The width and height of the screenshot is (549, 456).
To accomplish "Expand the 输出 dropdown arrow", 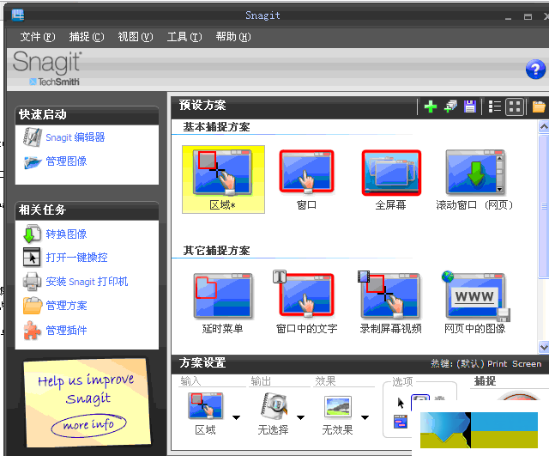I will [301, 417].
